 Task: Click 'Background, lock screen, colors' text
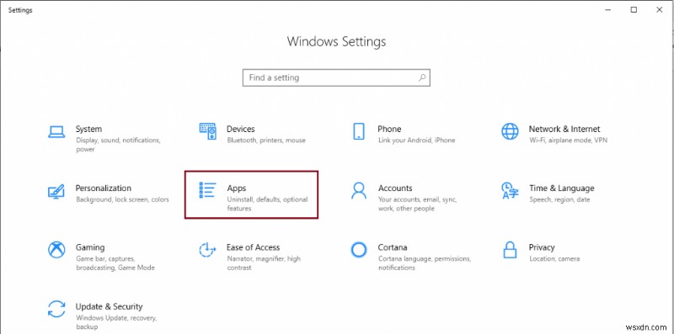click(x=122, y=199)
